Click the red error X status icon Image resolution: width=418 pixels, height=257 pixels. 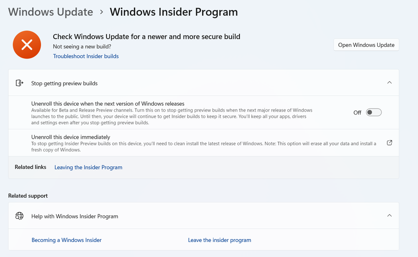pos(27,44)
